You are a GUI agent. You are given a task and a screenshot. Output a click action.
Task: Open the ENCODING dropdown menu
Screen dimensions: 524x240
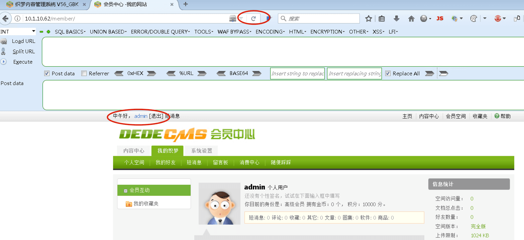pos(270,32)
